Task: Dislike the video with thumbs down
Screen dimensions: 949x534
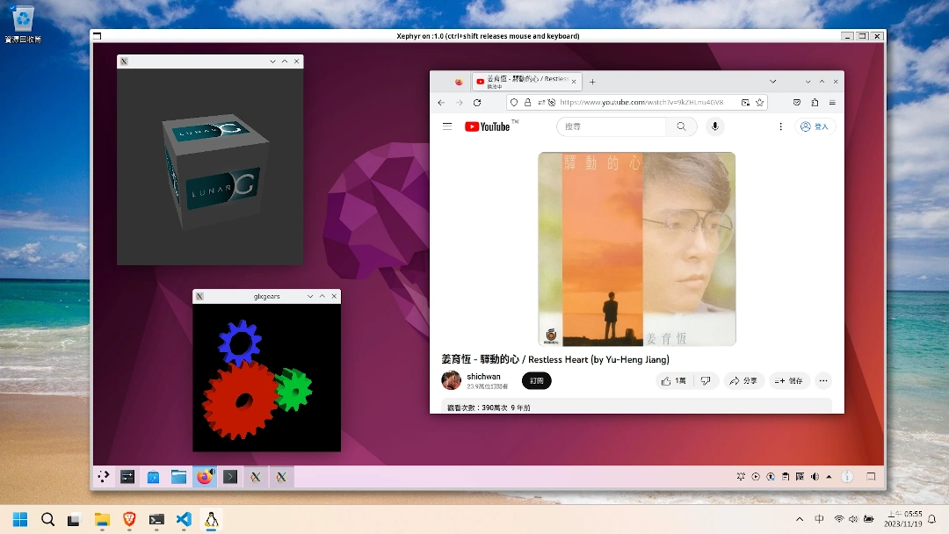Action: (x=706, y=381)
